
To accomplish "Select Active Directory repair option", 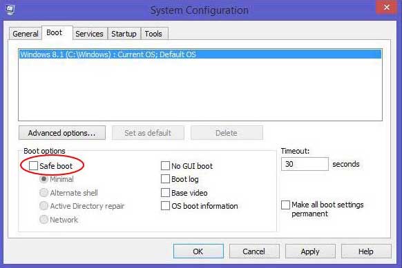I will (44, 206).
